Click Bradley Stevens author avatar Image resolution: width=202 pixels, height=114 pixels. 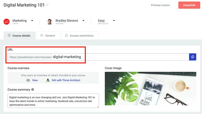50,22
